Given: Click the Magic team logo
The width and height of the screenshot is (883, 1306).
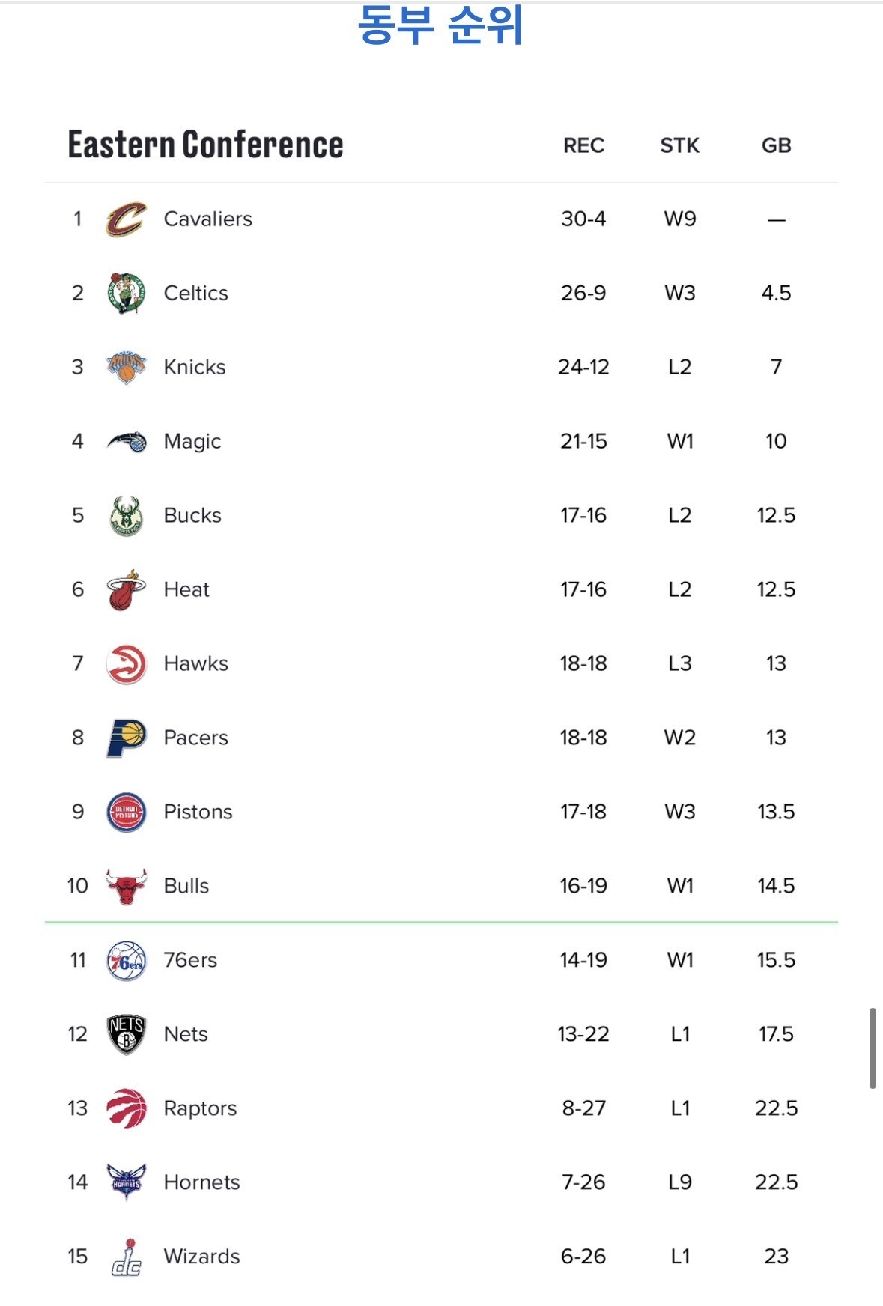Looking at the screenshot, I should (x=126, y=442).
